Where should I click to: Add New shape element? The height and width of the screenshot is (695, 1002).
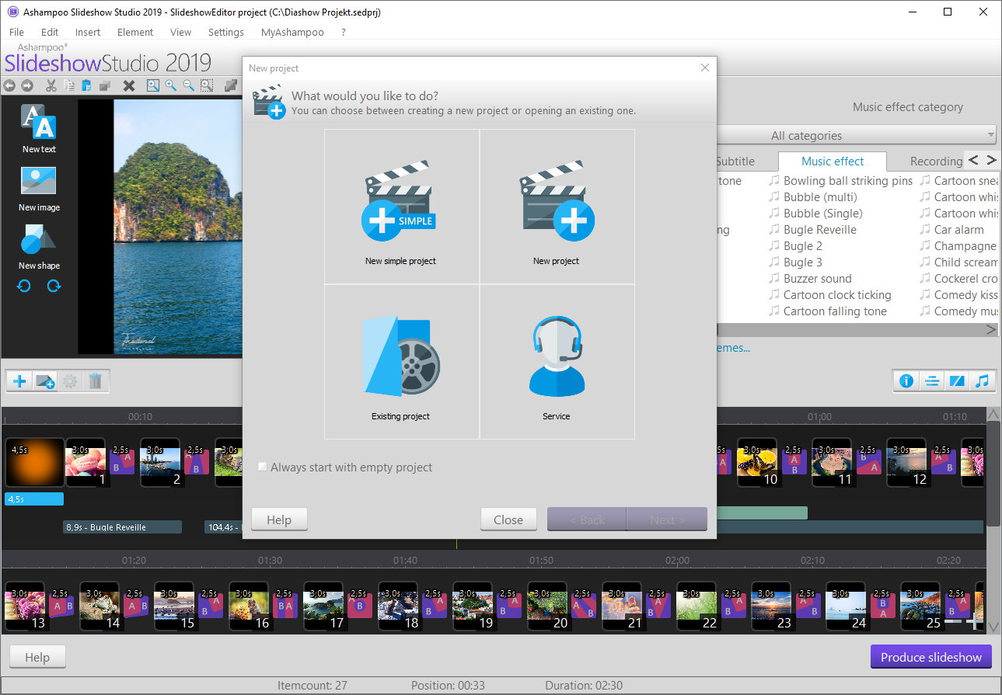pyautogui.click(x=39, y=246)
